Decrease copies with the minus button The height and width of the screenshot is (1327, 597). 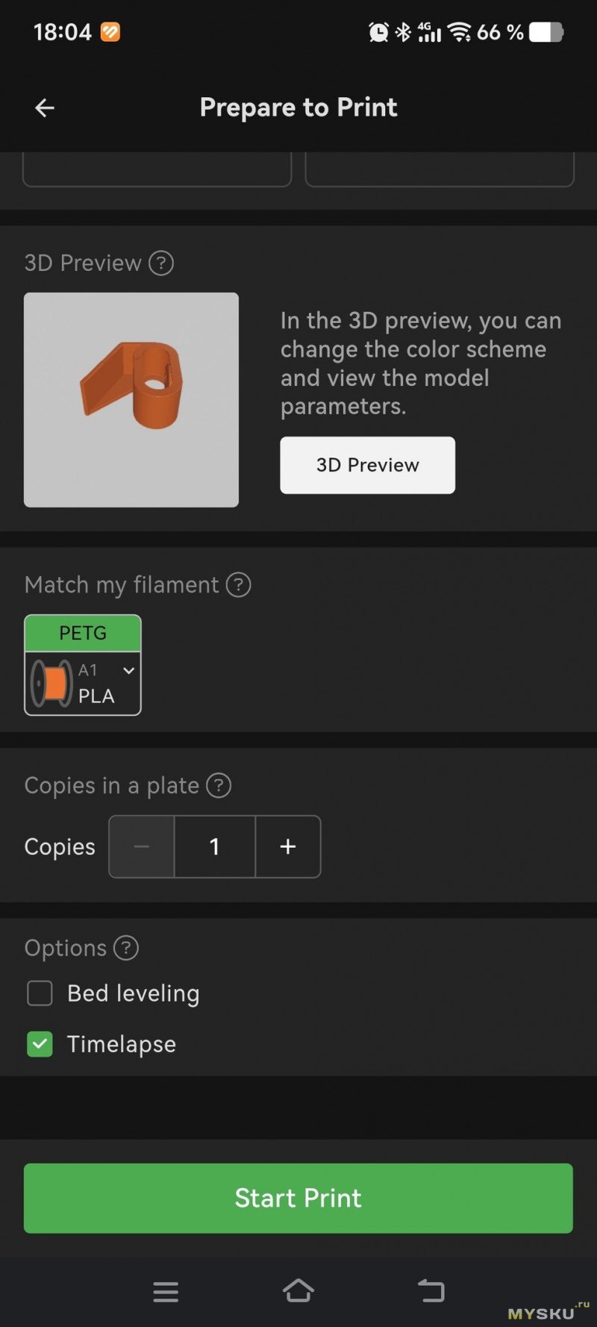pyautogui.click(x=142, y=846)
